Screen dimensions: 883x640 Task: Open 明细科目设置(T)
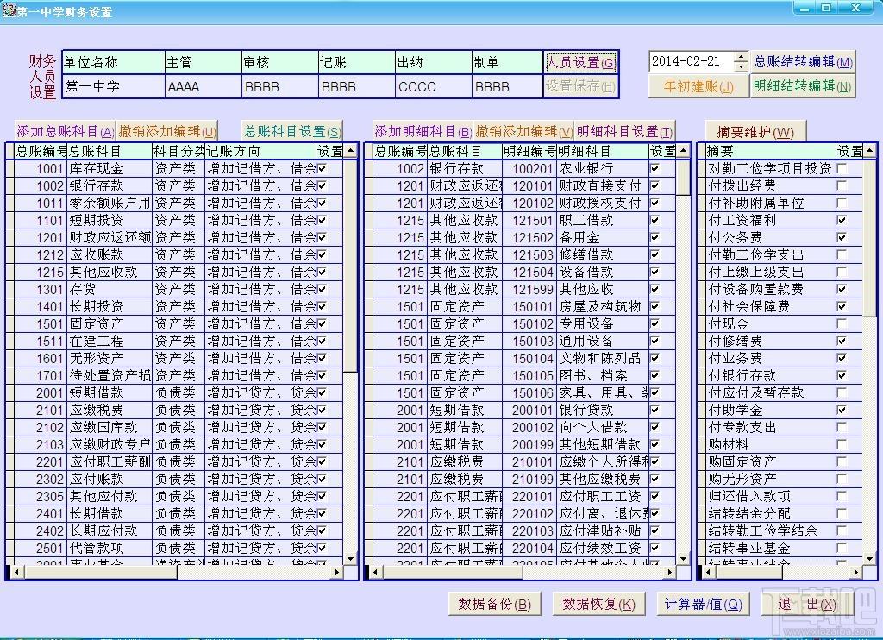pos(624,132)
